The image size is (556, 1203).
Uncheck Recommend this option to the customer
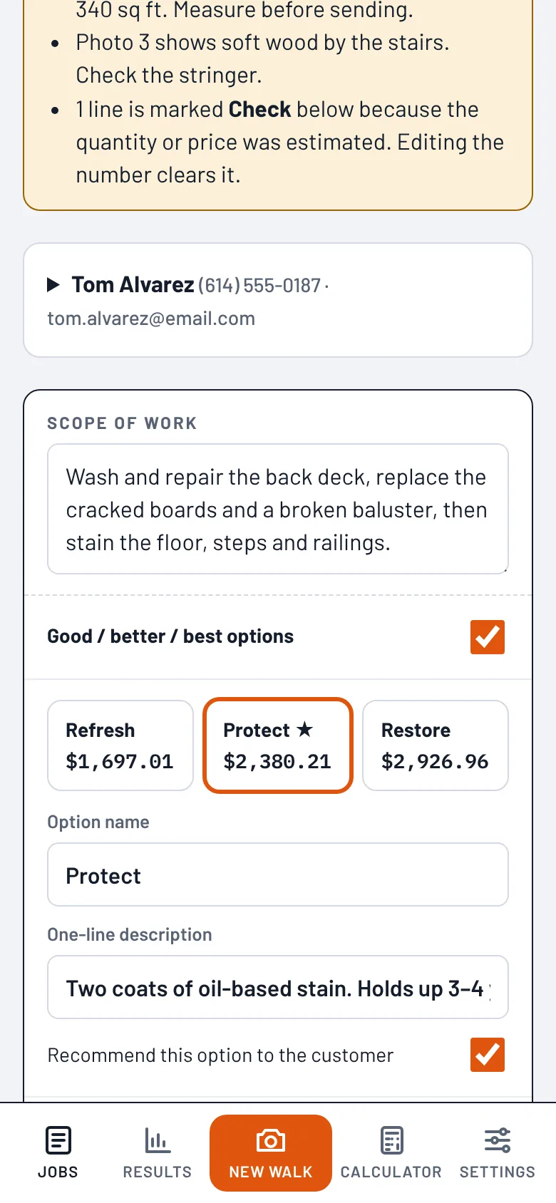(488, 1055)
